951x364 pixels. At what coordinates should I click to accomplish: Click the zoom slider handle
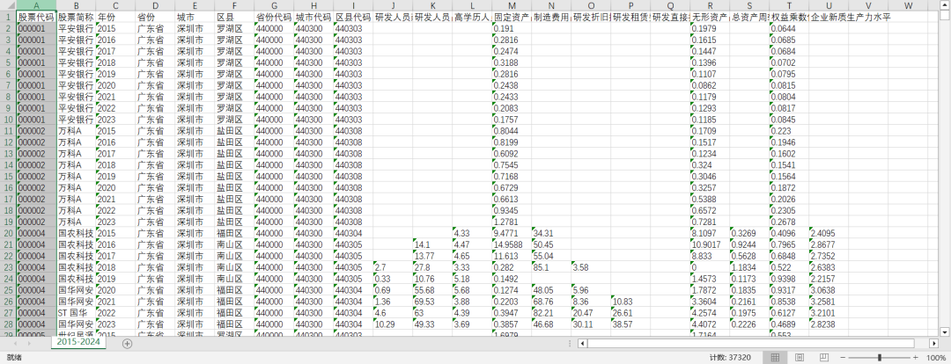pyautogui.click(x=880, y=358)
